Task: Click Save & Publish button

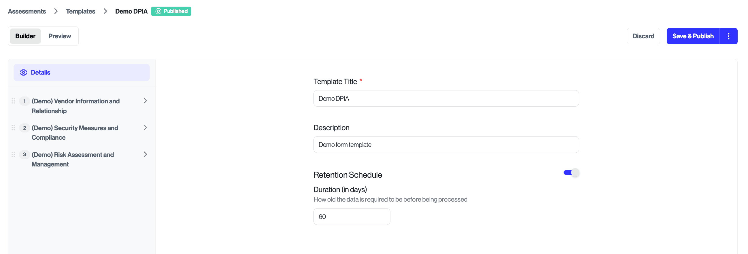Action: pos(693,36)
